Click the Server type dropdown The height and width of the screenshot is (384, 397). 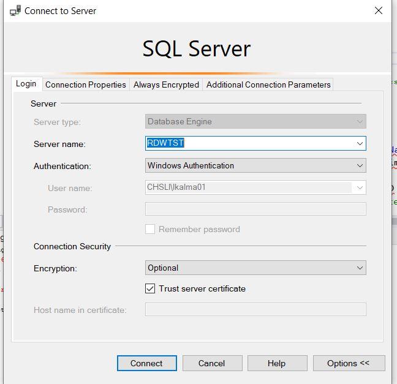click(255, 121)
